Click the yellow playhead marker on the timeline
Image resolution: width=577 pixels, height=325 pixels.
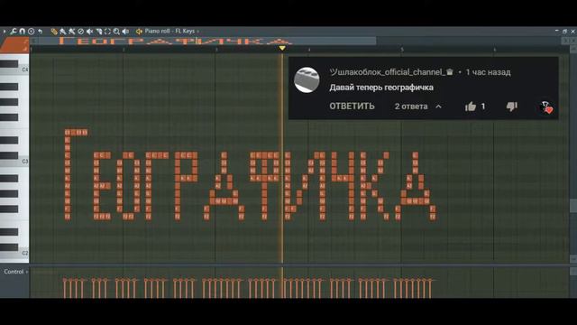tap(282, 48)
